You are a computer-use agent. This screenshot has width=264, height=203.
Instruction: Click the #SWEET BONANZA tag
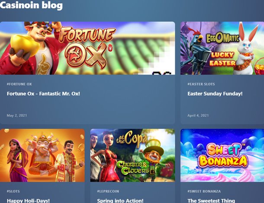point(204,191)
